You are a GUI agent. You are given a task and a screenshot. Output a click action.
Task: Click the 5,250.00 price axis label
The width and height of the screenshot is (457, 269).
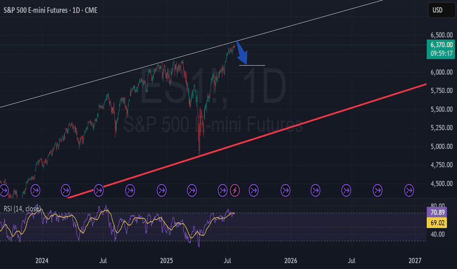click(441, 128)
